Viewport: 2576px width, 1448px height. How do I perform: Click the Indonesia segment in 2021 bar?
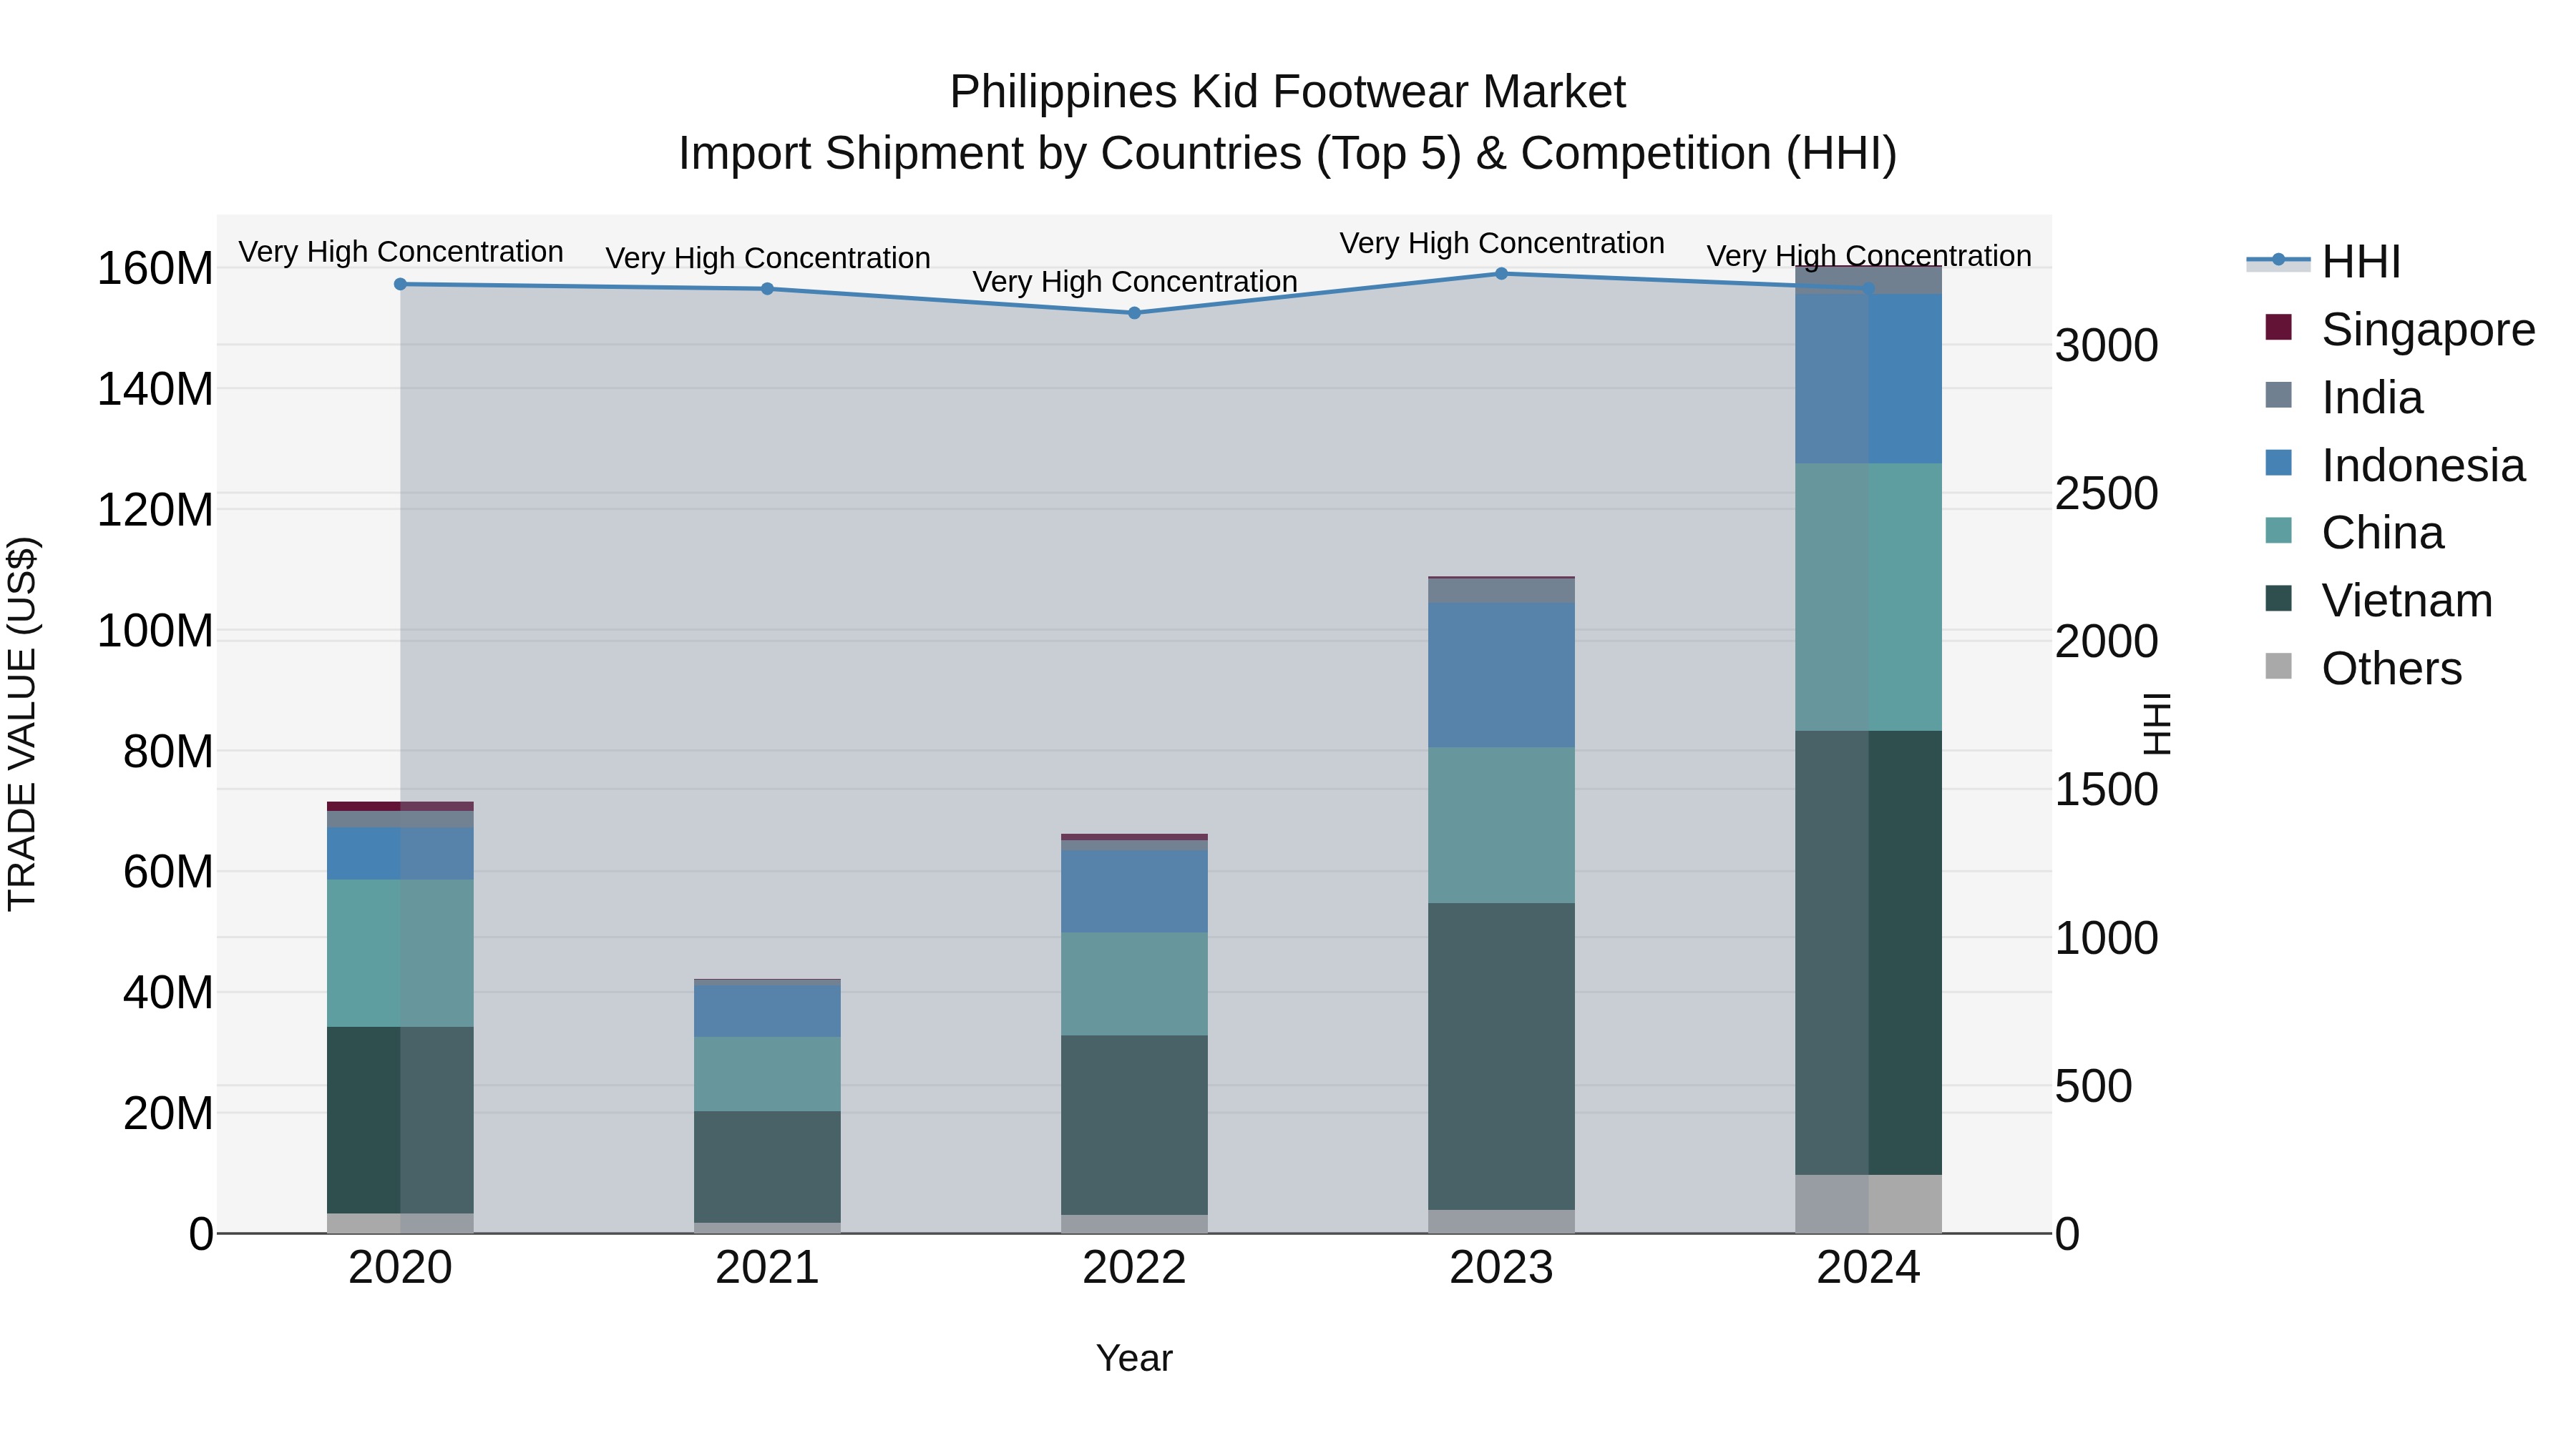point(767,1011)
